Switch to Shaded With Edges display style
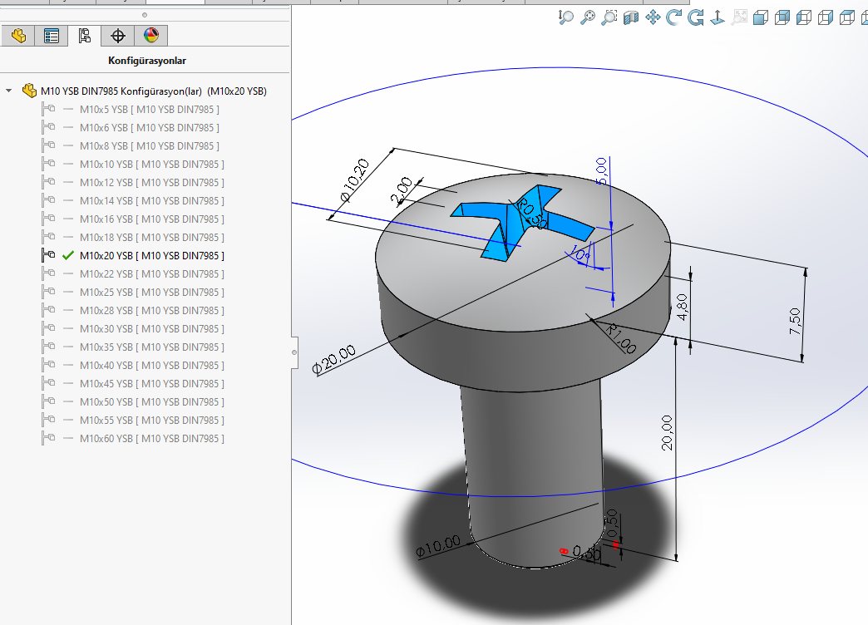The width and height of the screenshot is (868, 625). pos(760,17)
